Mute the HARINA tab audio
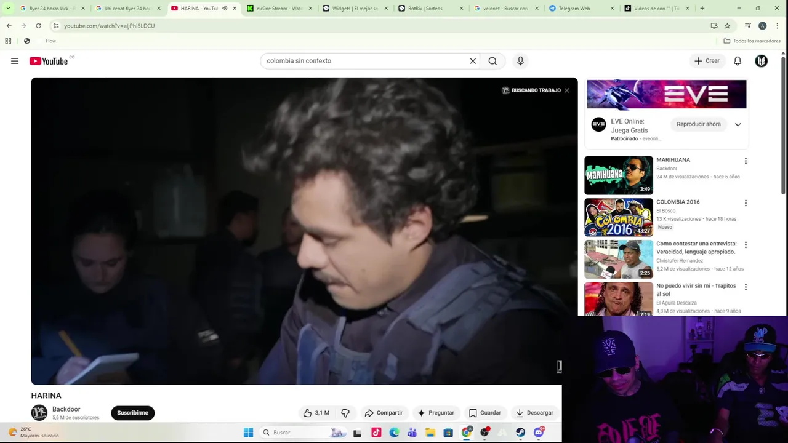788x443 pixels. [x=225, y=9]
